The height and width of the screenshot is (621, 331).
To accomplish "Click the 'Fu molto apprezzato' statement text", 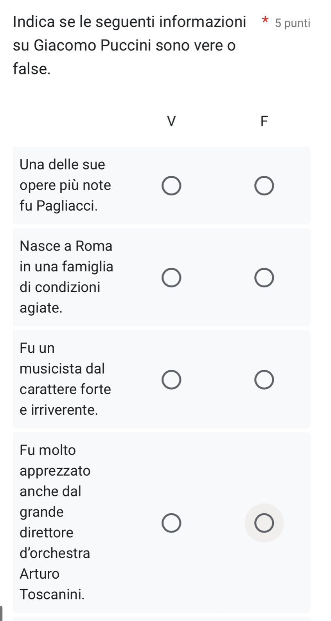I will [55, 460].
